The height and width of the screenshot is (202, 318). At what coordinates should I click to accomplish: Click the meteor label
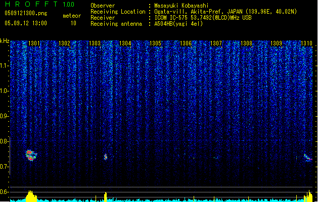(x=72, y=16)
